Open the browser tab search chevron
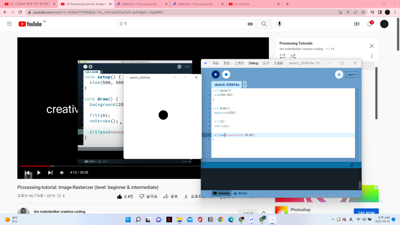 362,4
